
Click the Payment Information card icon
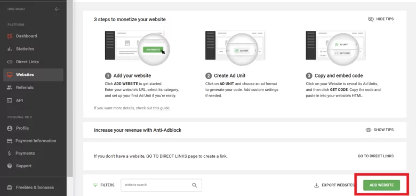[10, 141]
